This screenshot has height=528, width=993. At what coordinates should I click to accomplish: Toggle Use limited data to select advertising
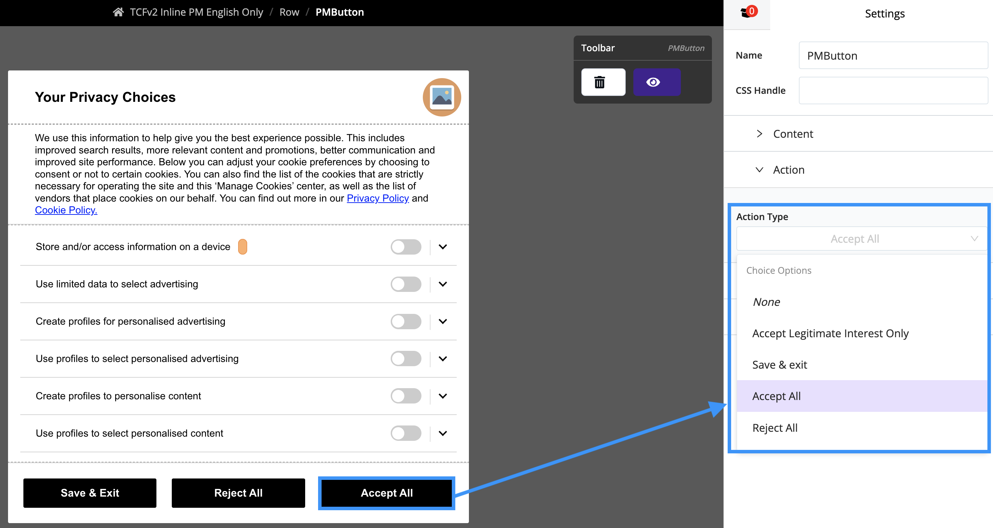[x=406, y=284]
